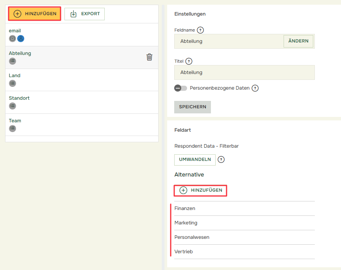Click the Umwandeln button
The width and height of the screenshot is (341, 270).
click(195, 160)
